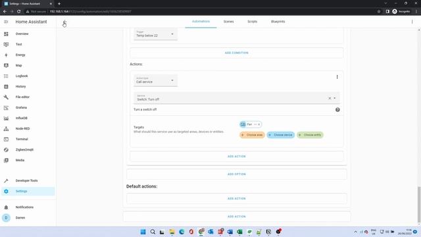Open a new browser tab
The height and width of the screenshot is (237, 421).
pos(59,4)
